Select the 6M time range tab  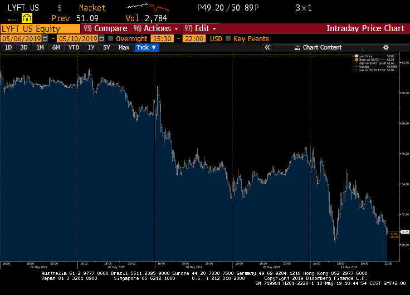[56, 47]
